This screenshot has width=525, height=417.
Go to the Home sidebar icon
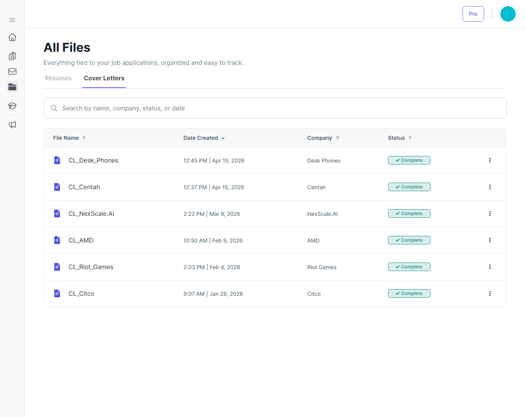pyautogui.click(x=12, y=37)
